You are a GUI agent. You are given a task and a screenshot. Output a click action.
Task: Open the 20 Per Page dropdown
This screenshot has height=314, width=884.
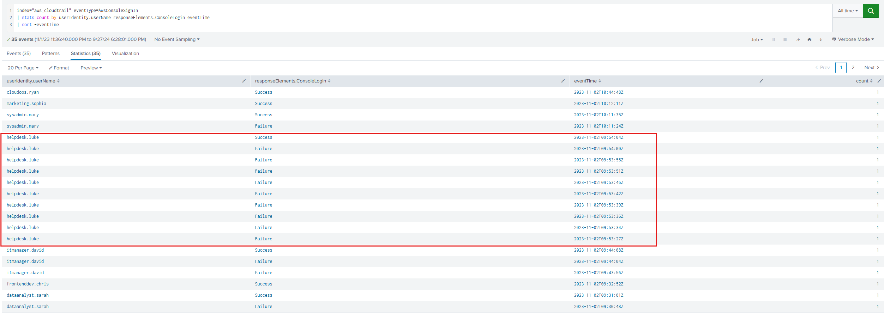tap(23, 68)
